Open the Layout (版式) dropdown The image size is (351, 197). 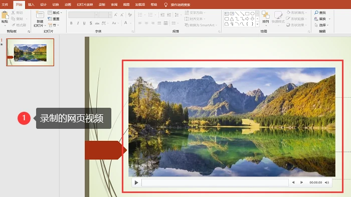tap(55, 13)
